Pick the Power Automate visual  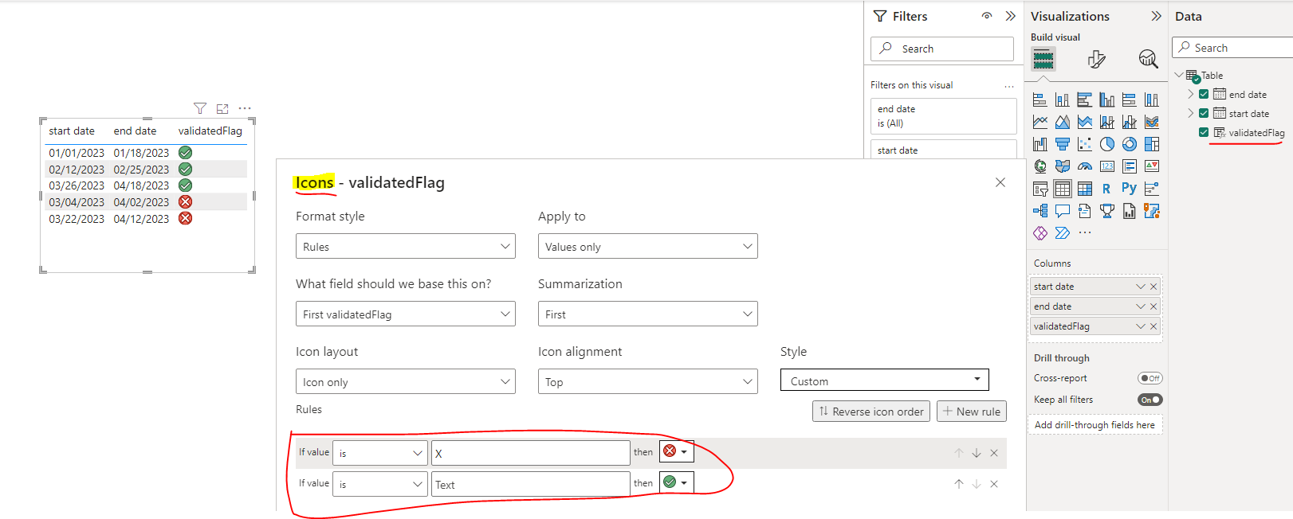pos(1062,233)
